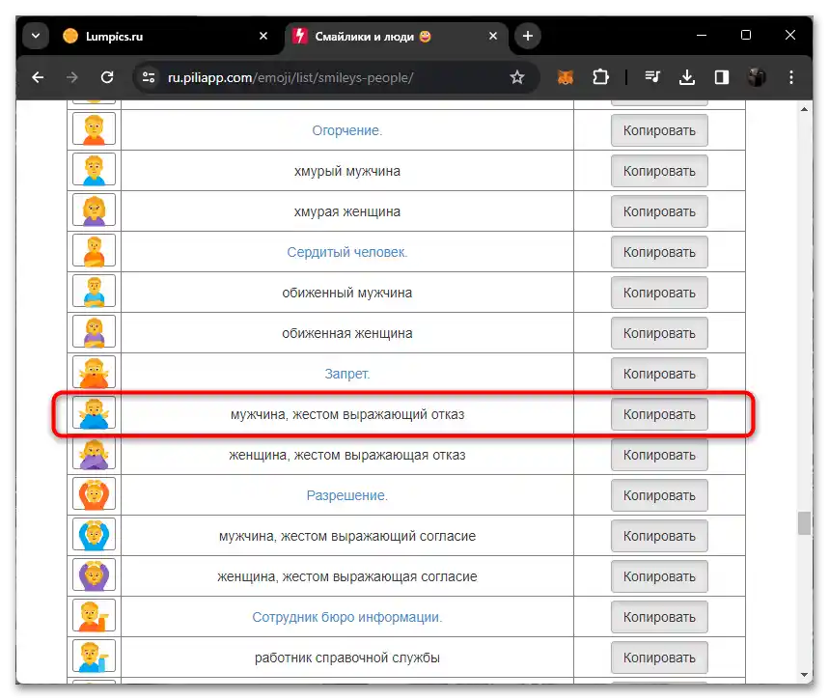Open browser downloads
The height and width of the screenshot is (700, 829).
[687, 78]
